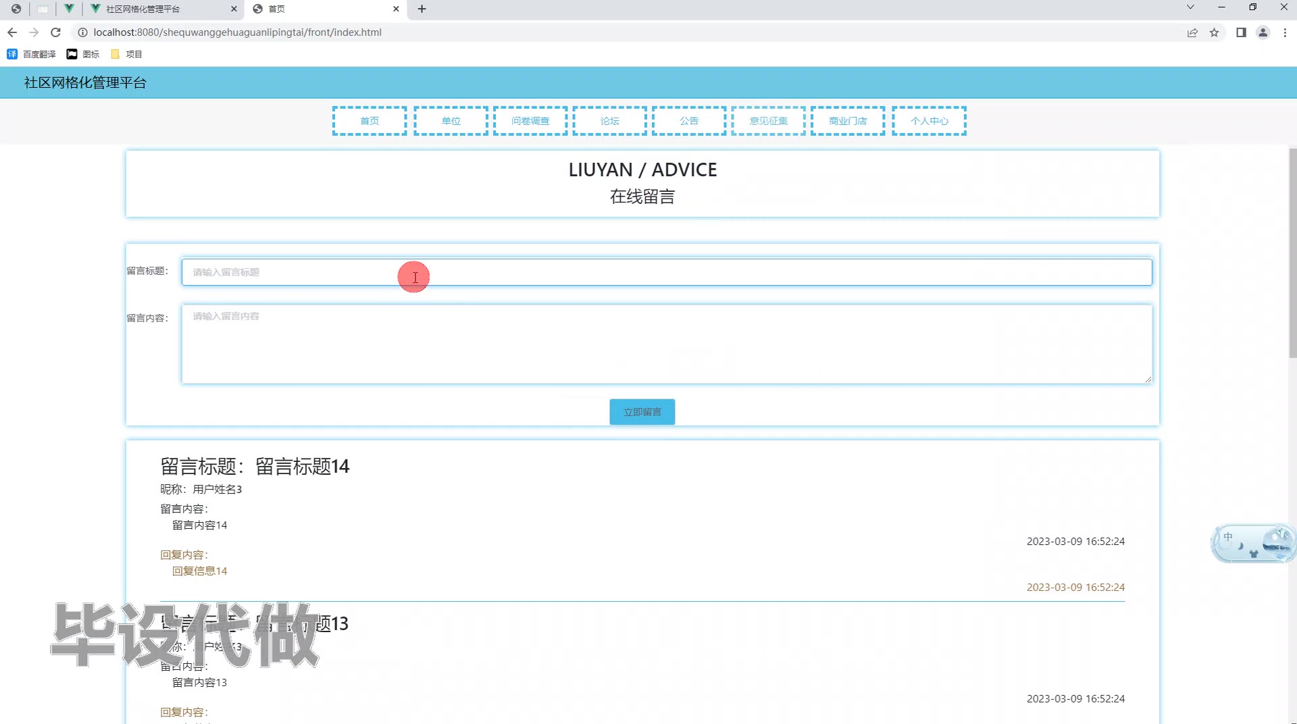
Task: Click the 留言标题 input field
Action: (667, 272)
